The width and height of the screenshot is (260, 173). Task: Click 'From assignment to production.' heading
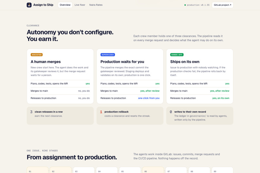pos(72,157)
